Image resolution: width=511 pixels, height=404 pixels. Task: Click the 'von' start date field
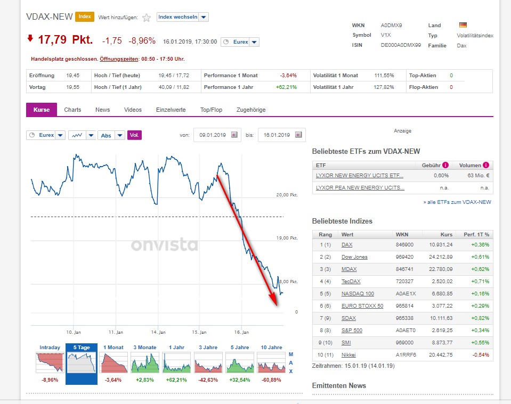(211, 135)
